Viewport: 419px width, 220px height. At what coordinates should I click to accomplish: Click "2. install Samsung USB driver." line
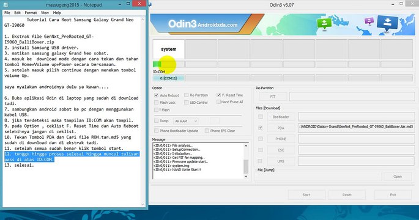(42, 48)
